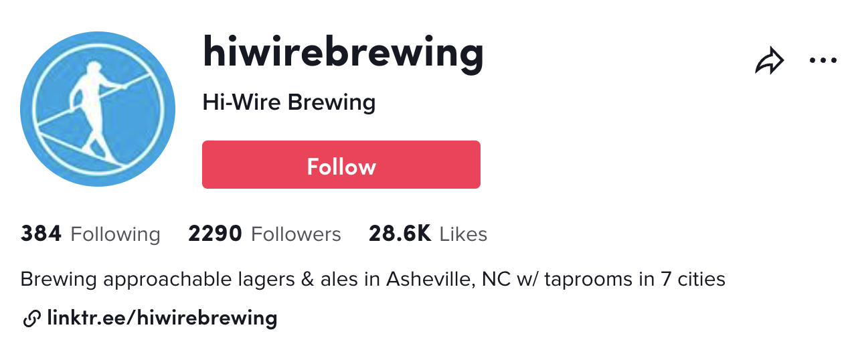Click the chain link icon beside linktr.ee
This screenshot has width=850, height=364.
click(31, 318)
